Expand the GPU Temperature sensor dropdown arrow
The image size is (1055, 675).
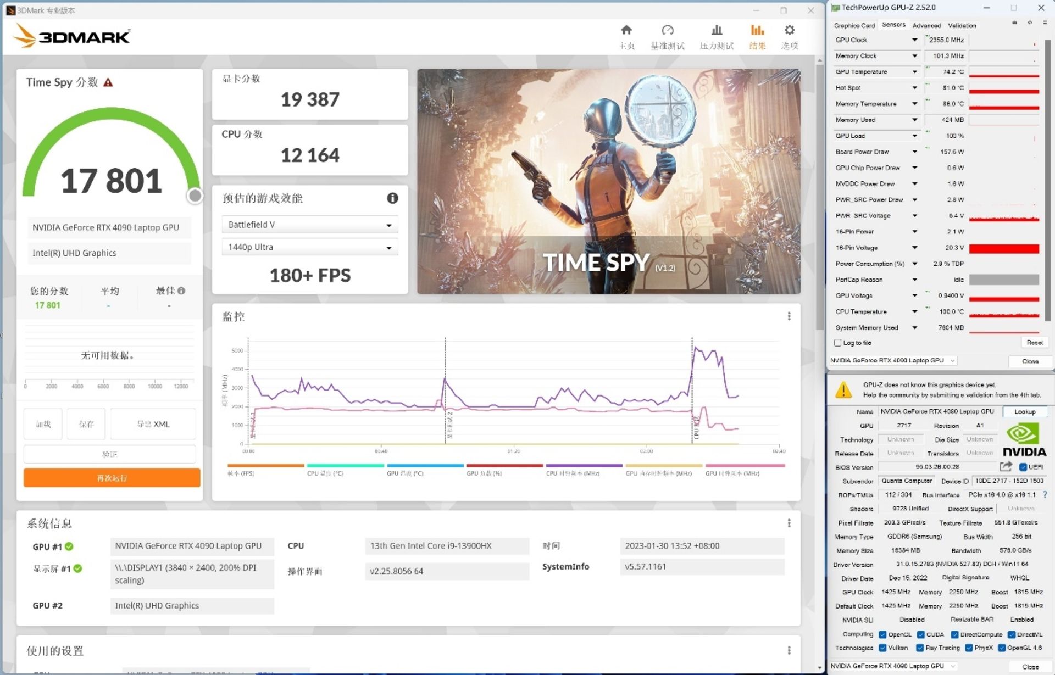(914, 71)
